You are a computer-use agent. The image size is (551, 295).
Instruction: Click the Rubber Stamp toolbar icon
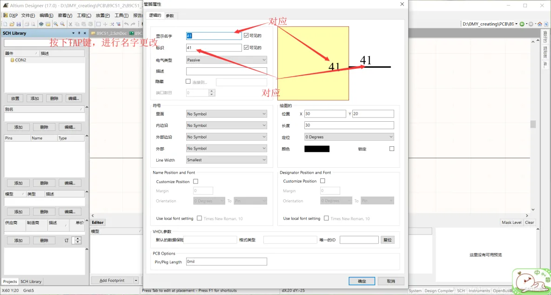click(90, 24)
